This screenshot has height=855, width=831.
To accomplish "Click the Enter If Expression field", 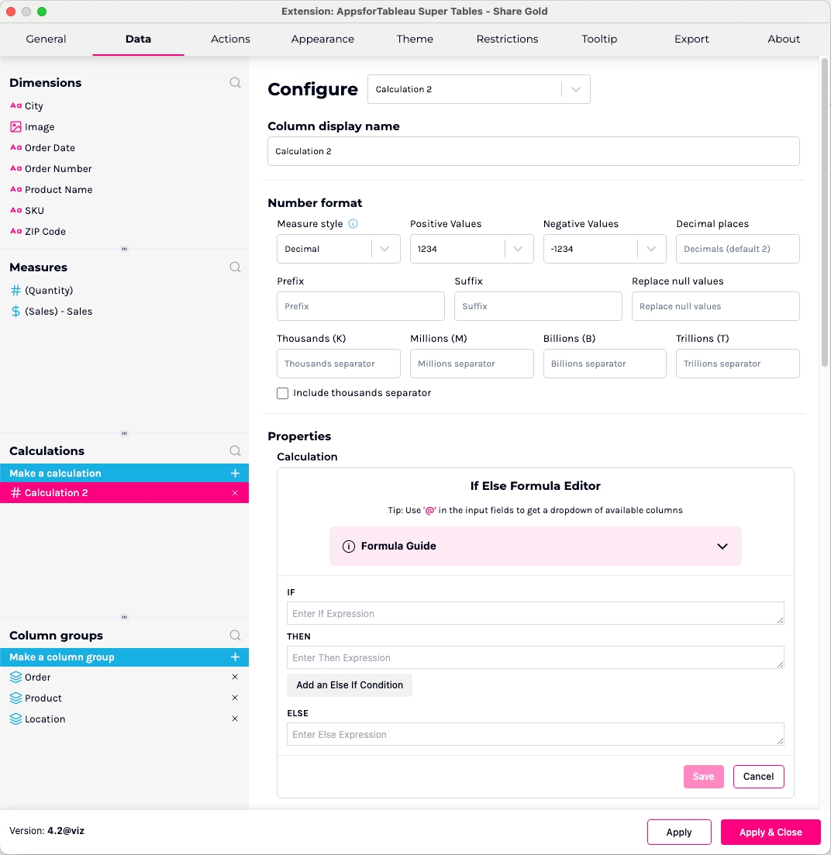I will coord(535,613).
